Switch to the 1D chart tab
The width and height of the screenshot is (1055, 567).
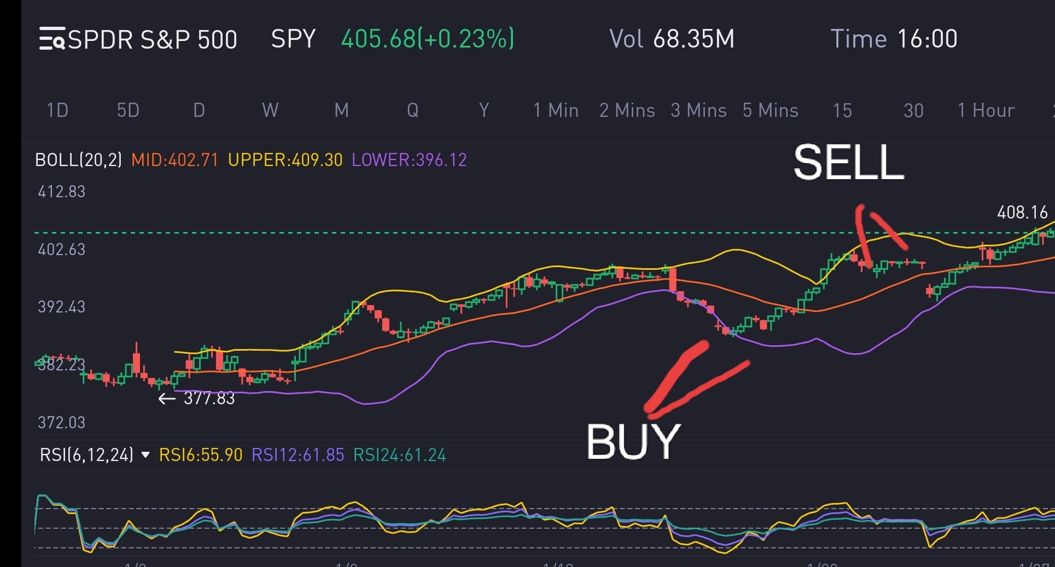point(57,110)
